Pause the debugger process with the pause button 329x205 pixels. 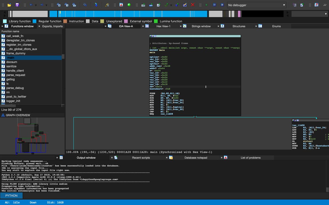pyautogui.click(x=214, y=5)
